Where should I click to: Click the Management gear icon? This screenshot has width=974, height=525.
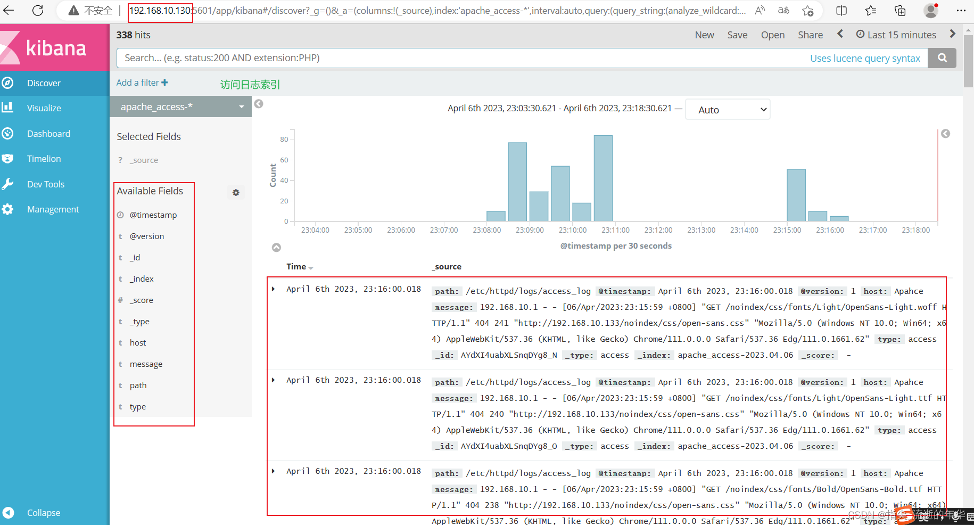click(7, 209)
